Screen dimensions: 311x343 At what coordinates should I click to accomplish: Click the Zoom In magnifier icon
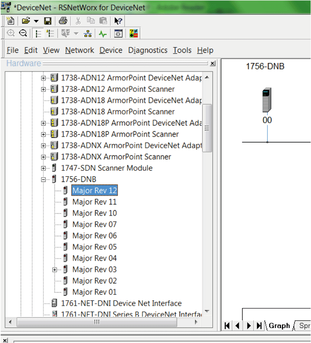[10, 33]
